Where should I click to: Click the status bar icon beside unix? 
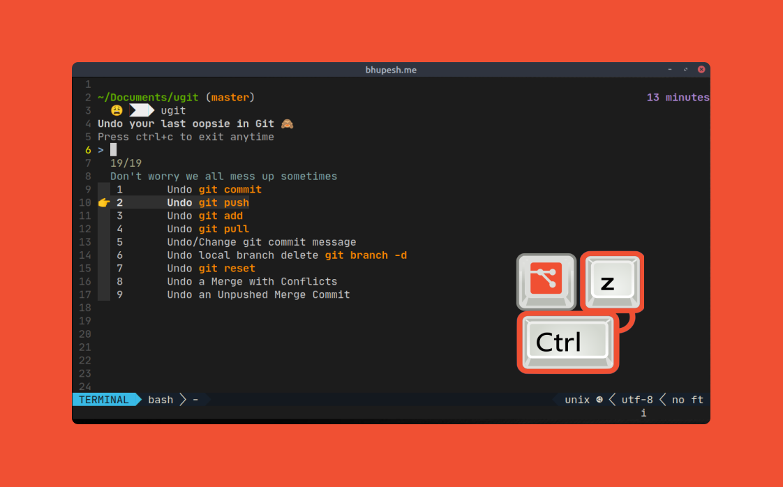pos(599,400)
